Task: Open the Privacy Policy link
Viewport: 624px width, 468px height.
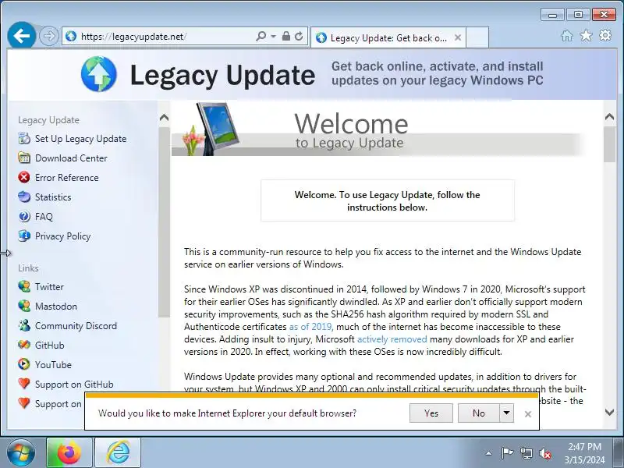Action: coord(63,236)
